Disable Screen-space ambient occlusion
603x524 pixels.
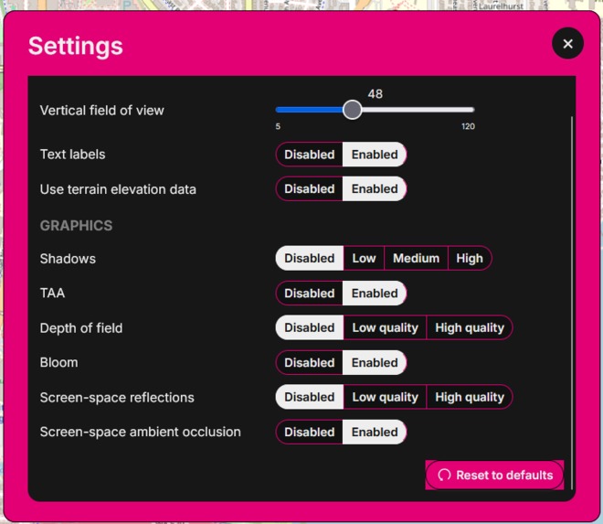tap(309, 432)
